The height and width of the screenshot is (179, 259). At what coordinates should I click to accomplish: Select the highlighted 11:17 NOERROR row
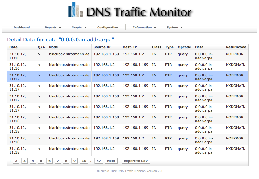click(x=123, y=77)
